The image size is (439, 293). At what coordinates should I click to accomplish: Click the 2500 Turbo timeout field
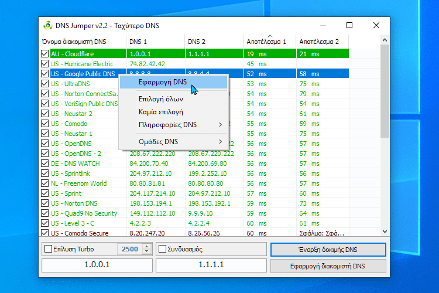click(x=130, y=249)
